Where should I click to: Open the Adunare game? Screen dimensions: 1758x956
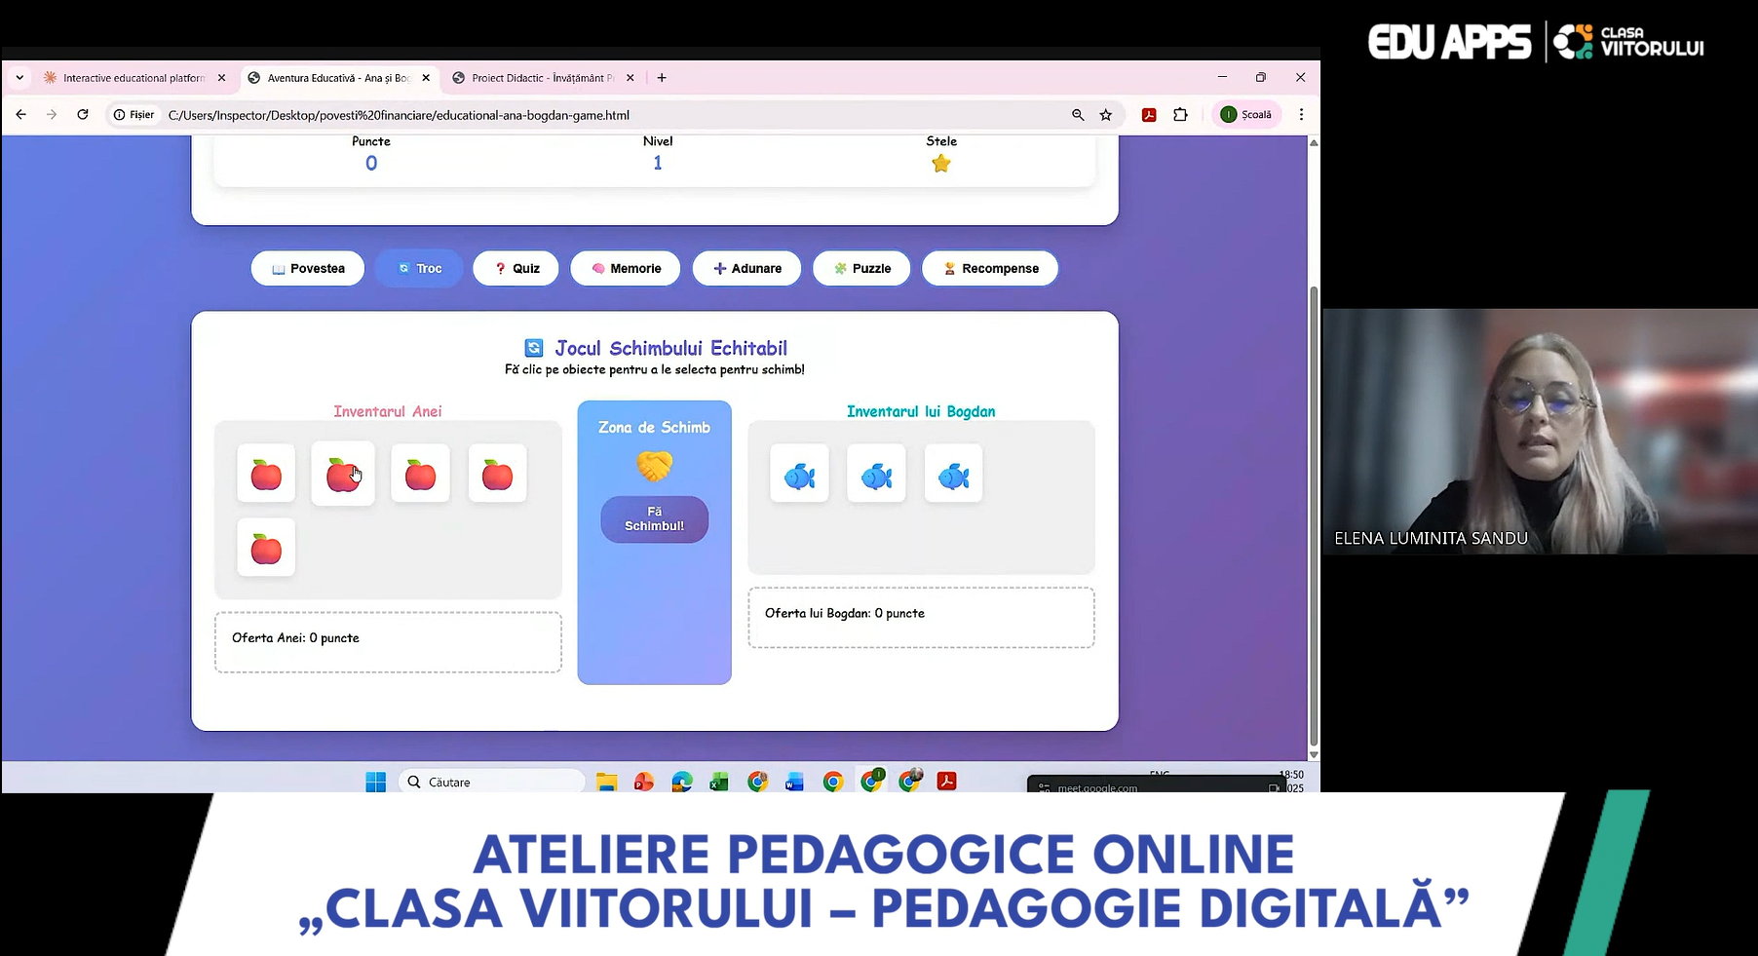(x=746, y=268)
